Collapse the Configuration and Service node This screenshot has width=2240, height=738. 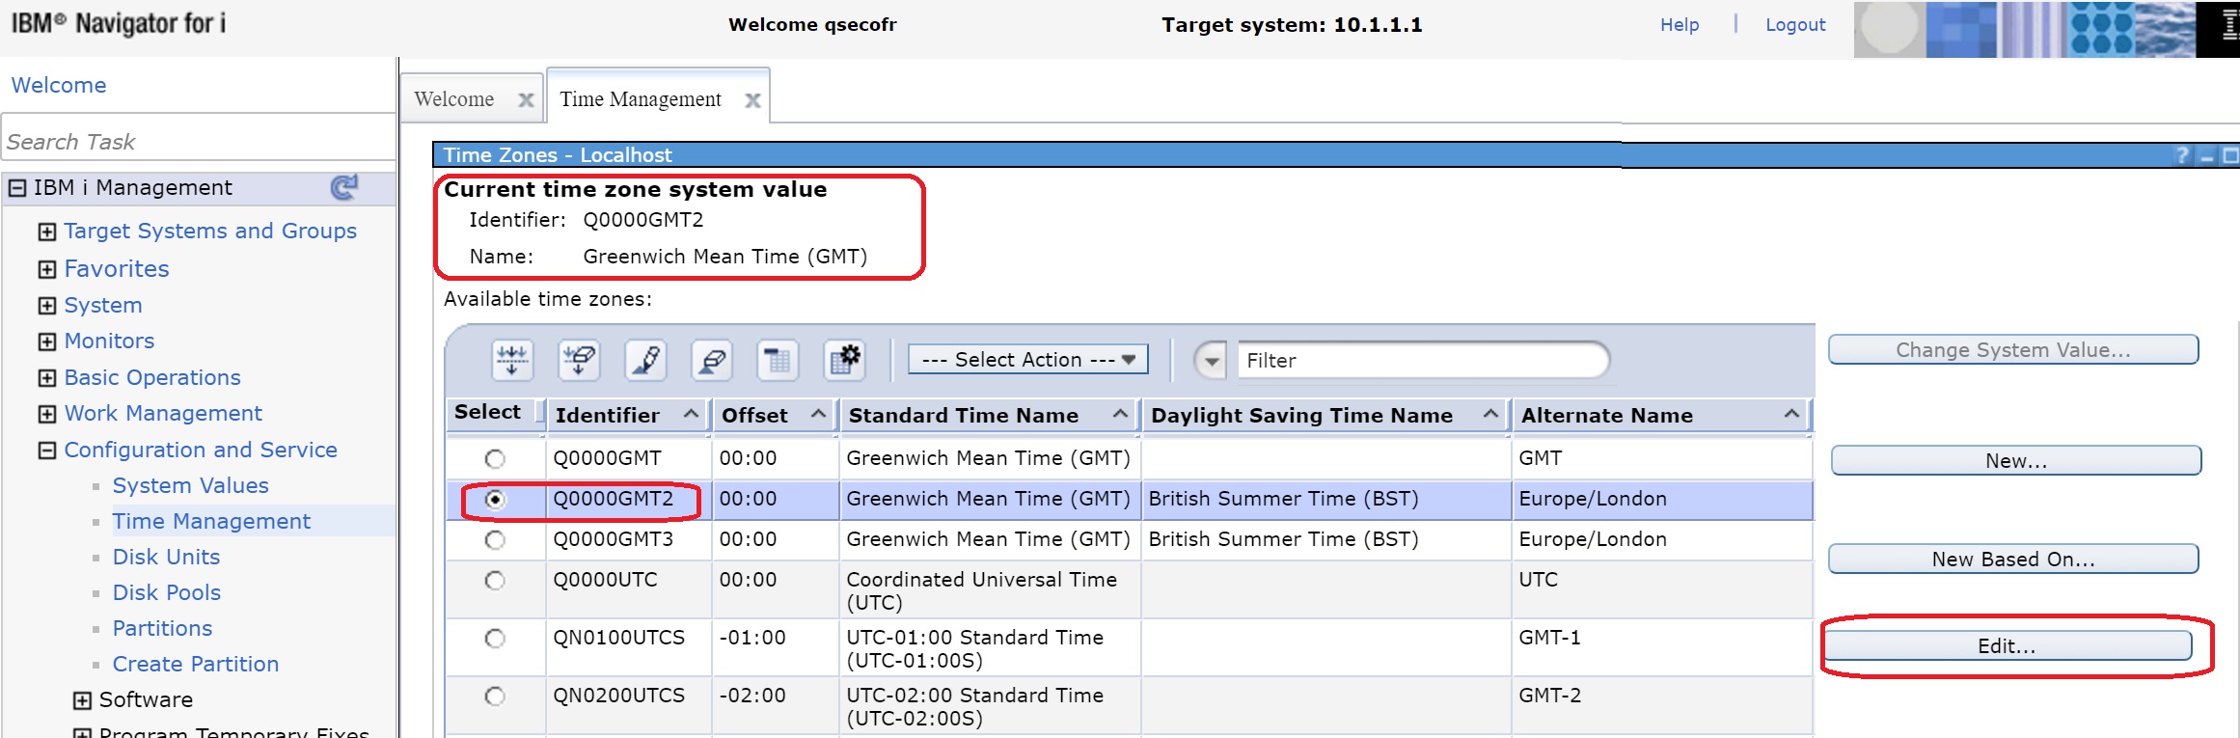[x=47, y=451]
